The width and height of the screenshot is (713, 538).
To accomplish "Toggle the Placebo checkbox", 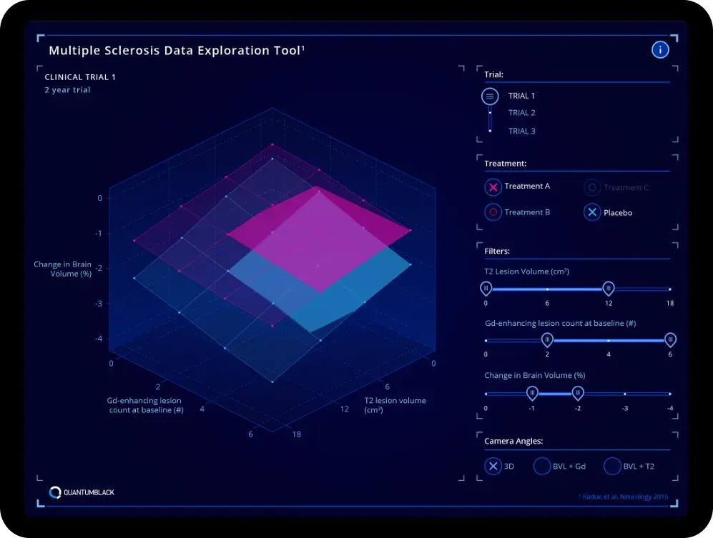I will 591,212.
